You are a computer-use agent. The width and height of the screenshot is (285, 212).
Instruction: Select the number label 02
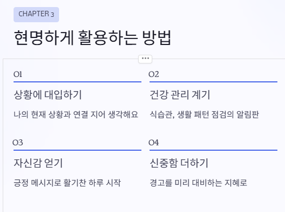(154, 74)
